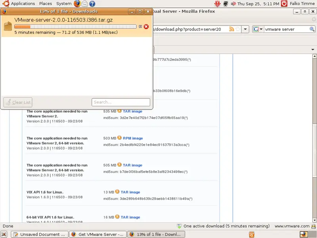This screenshot has height=238, width=317.
Task: Click the download arrow next to 13 MB TAR image
Action: point(117,192)
